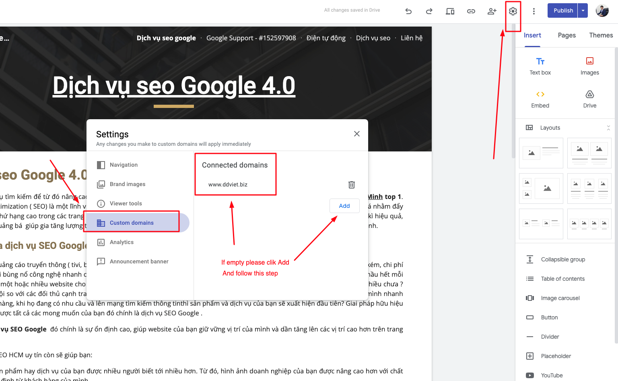Insert an Embed element
The image size is (618, 381).
[x=540, y=99]
